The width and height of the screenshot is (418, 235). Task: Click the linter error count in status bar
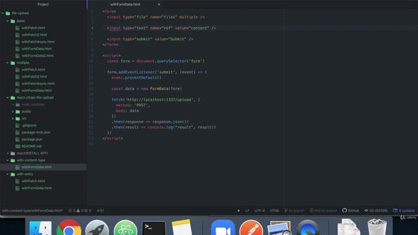pos(71,210)
